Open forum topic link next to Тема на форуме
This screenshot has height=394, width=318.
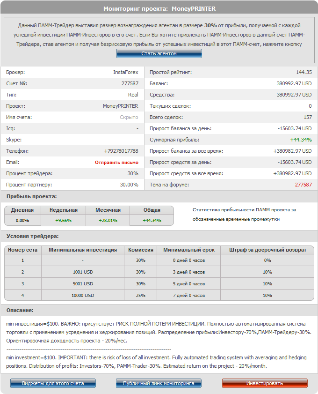coord(303,185)
